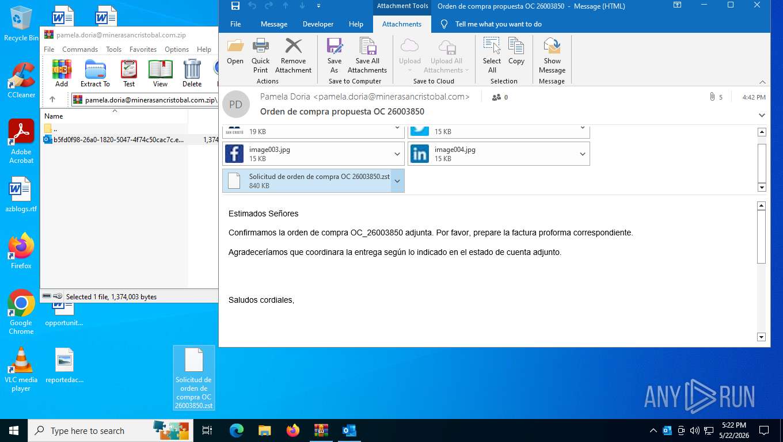Select the Solicitud de orden .zst desktop file
783x442 pixels.
pyautogui.click(x=194, y=378)
